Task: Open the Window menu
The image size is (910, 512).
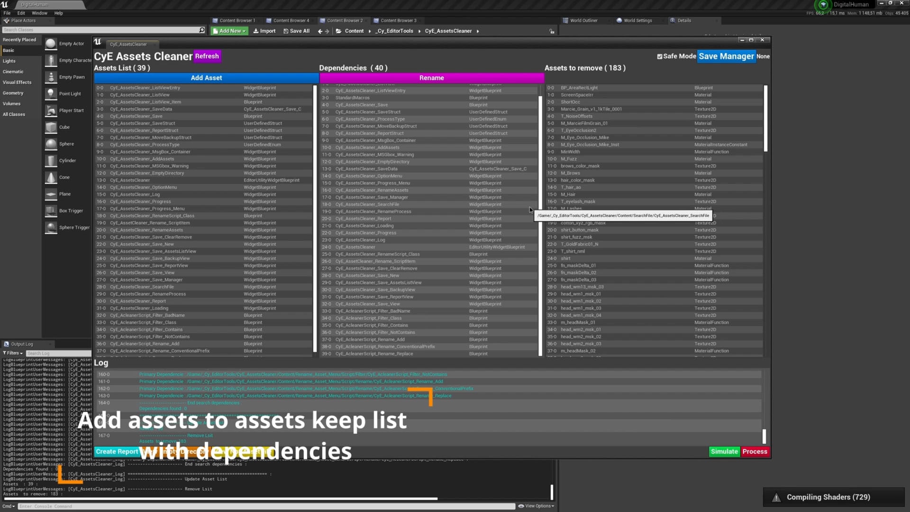Action: (39, 13)
